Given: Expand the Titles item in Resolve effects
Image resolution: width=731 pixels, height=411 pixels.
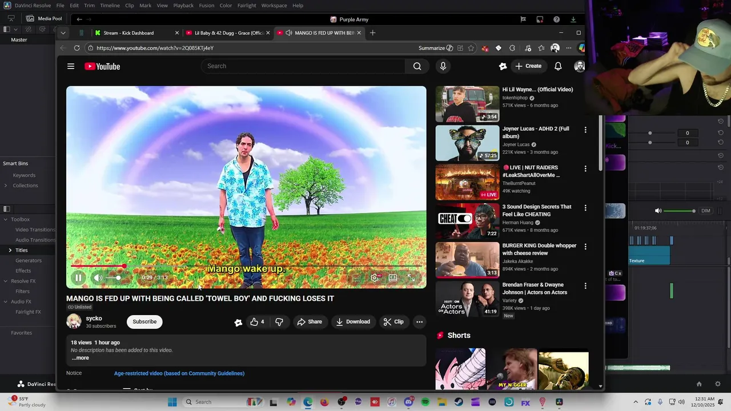Looking at the screenshot, I should point(10,250).
